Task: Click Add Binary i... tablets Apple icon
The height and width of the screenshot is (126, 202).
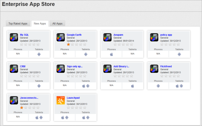Action: tap(133, 86)
